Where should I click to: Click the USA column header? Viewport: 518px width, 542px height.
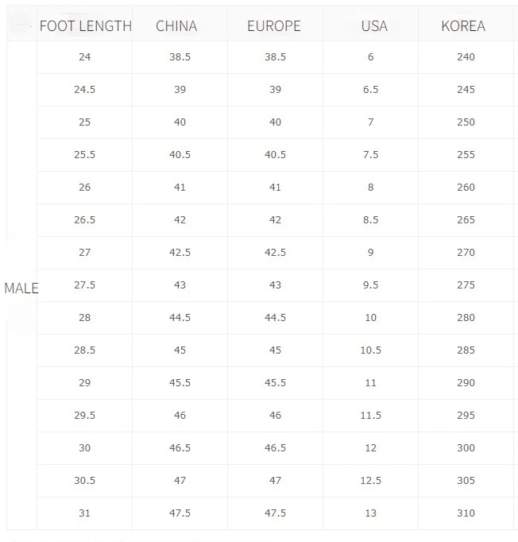(x=374, y=26)
